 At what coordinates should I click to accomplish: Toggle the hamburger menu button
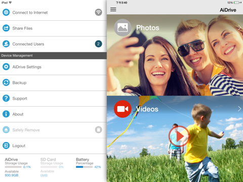tap(113, 10)
